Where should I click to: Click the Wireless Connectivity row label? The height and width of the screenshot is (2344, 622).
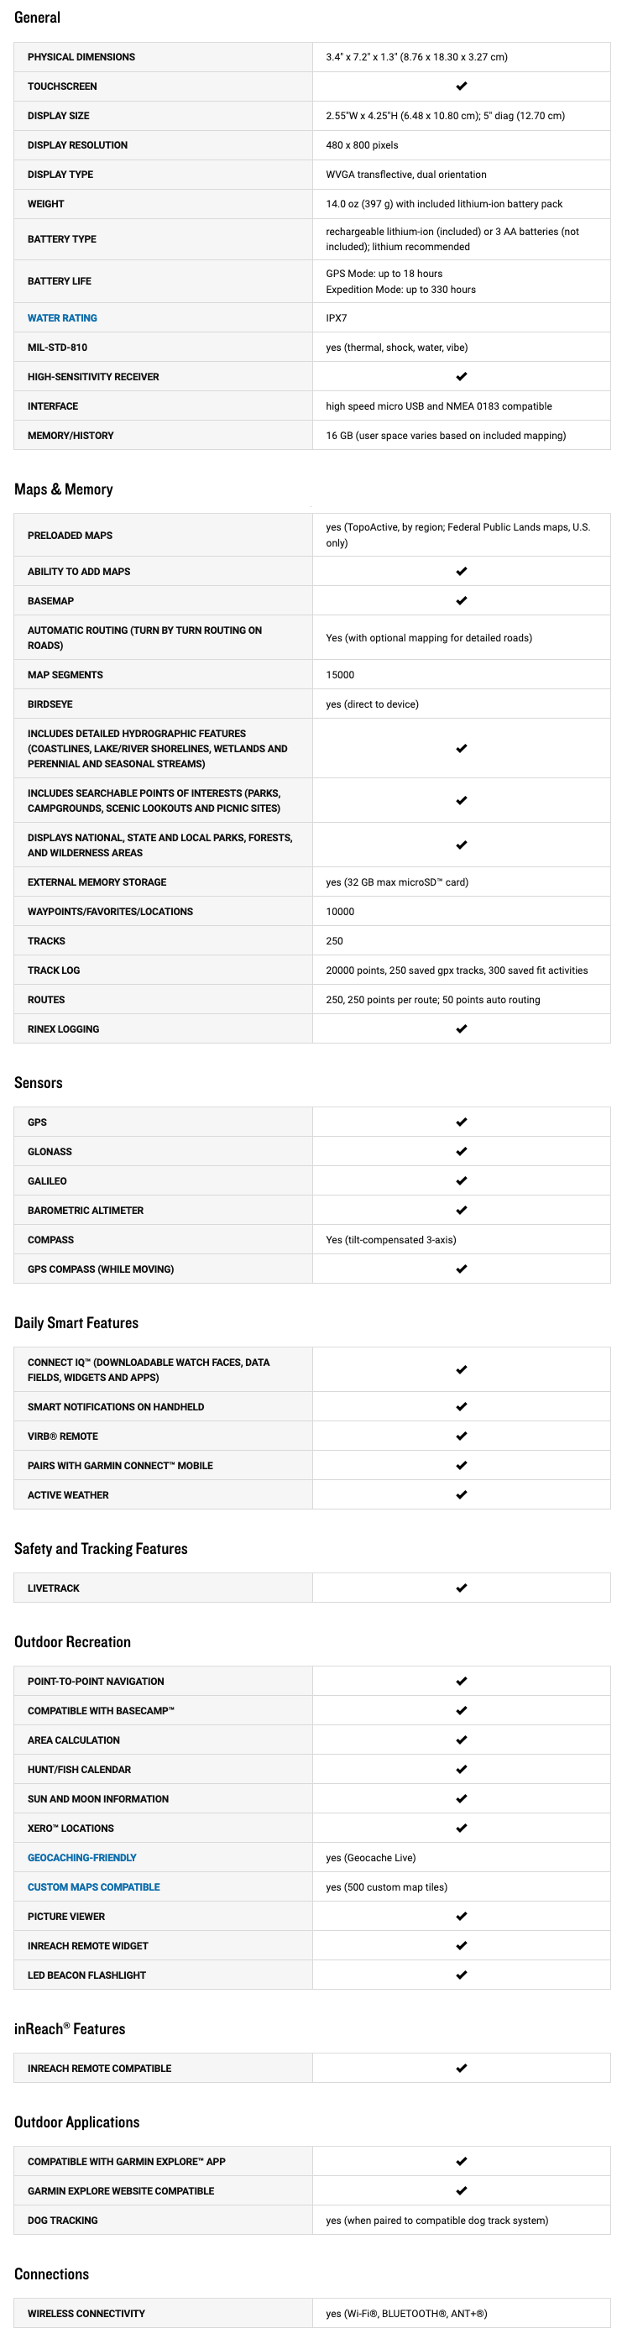(86, 2313)
